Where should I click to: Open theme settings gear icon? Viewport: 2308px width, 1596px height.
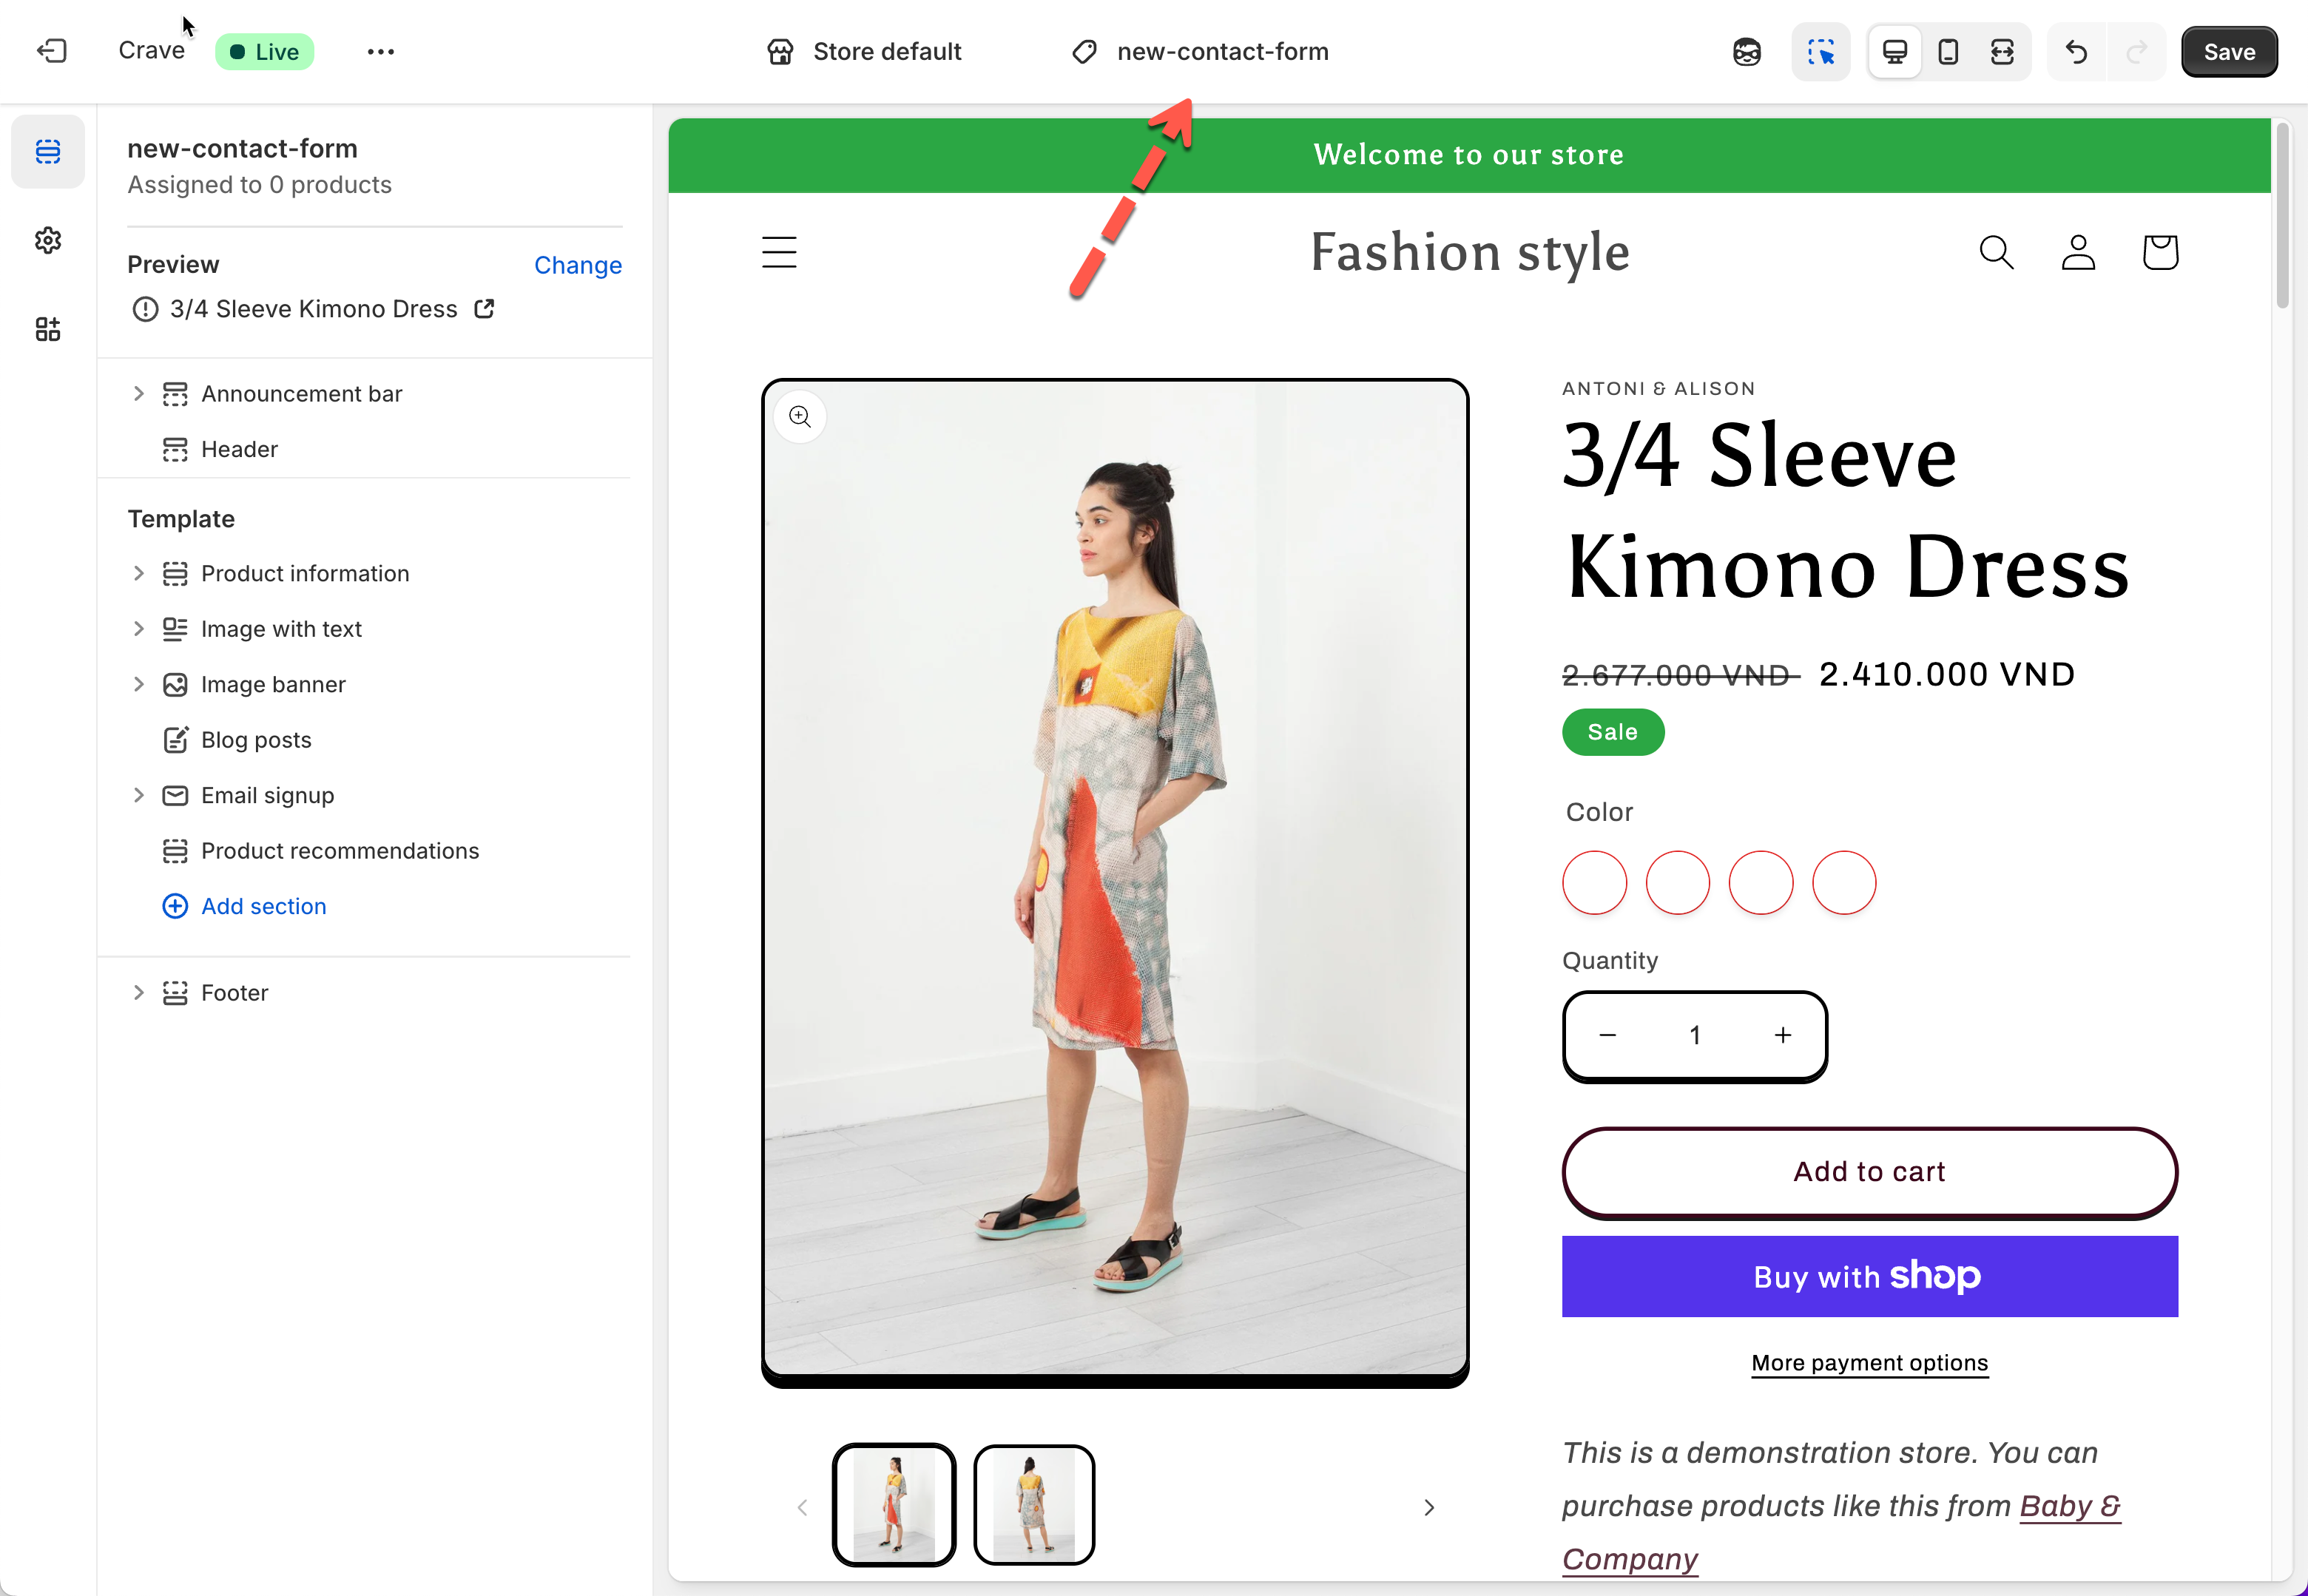48,240
